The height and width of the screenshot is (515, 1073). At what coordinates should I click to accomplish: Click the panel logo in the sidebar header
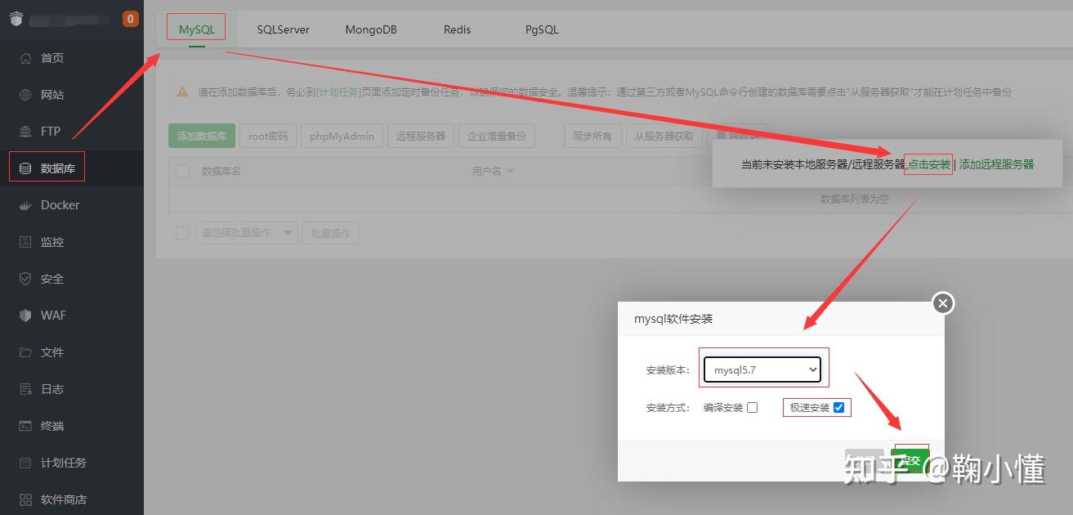tap(16, 19)
